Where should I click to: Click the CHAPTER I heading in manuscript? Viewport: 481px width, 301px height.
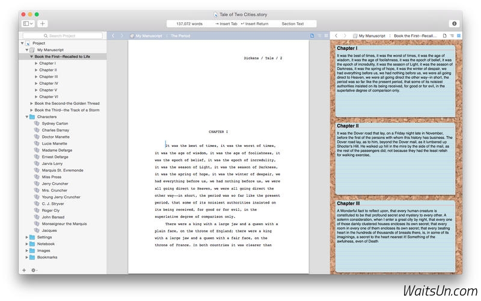(x=218, y=132)
